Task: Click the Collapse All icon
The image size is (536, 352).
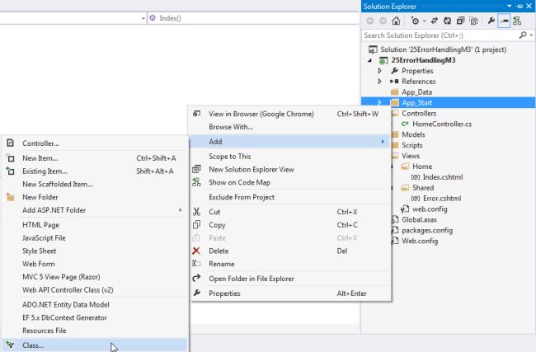Action: pos(460,21)
